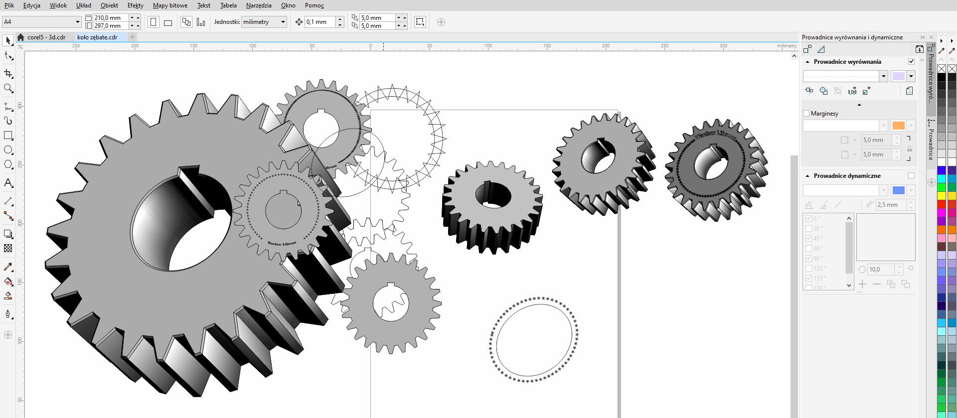Viewport: 957px width, 418px height.
Task: Open the Prowadnice side docker tab
Action: pos(931,142)
